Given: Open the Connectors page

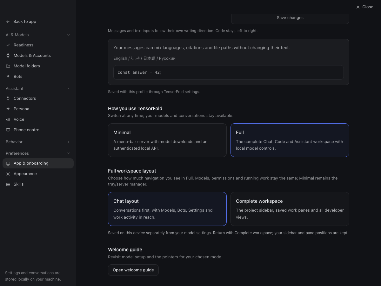Looking at the screenshot, I should [x=38, y=99].
